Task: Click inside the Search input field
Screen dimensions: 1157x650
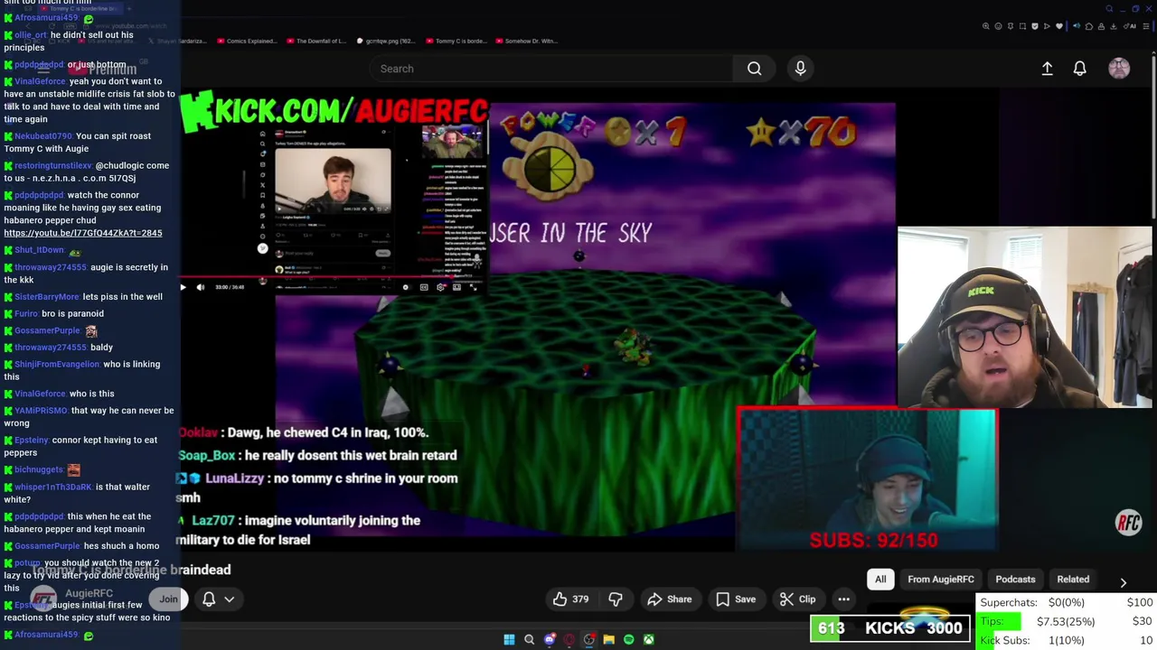Action: [551, 69]
